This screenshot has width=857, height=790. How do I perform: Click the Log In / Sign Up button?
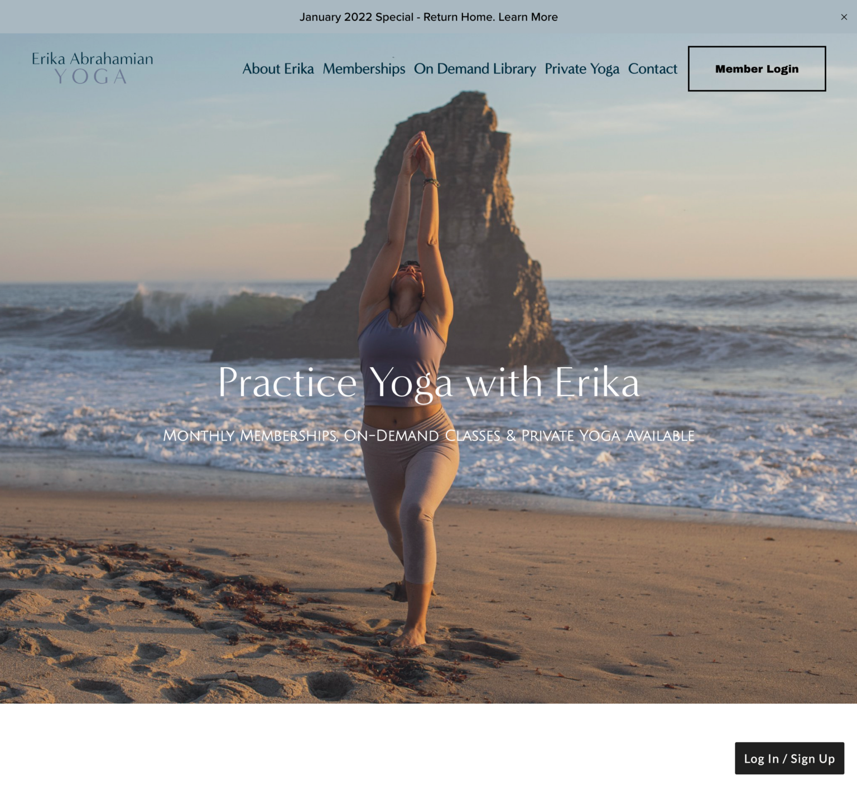click(789, 758)
